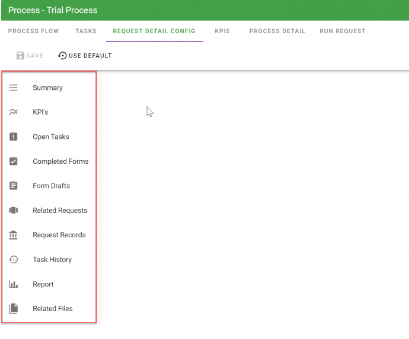Click the Open Tasks clipboard alert icon
This screenshot has width=409, height=339.
pyautogui.click(x=14, y=137)
